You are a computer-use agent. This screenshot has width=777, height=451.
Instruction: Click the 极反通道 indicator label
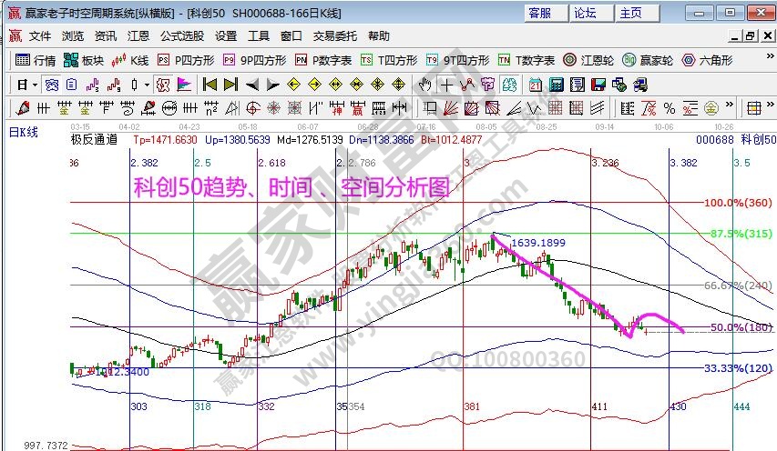(x=94, y=141)
